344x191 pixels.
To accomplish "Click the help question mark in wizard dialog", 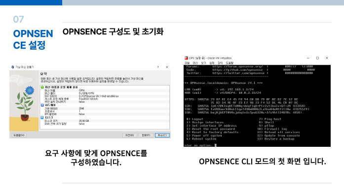I will pos(158,67).
